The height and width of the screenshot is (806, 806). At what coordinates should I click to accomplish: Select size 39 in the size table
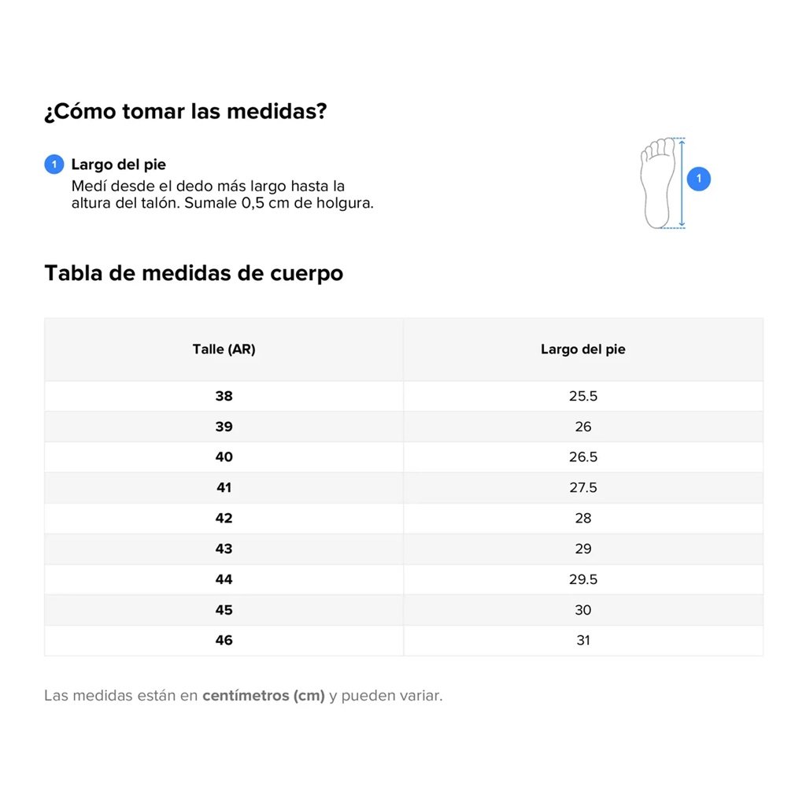[224, 427]
